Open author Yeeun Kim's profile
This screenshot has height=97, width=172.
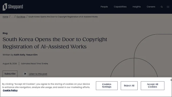(32, 55)
